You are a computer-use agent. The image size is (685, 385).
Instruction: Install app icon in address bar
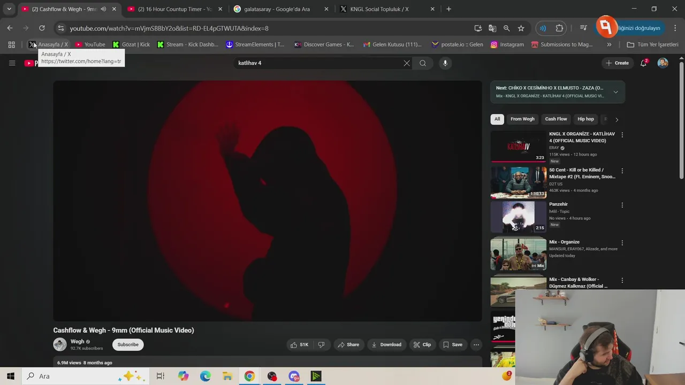(478, 28)
